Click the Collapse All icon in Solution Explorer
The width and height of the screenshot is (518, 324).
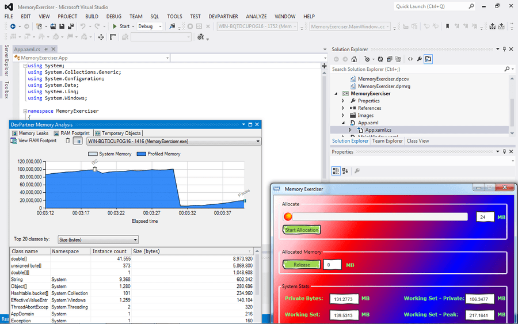pos(389,59)
